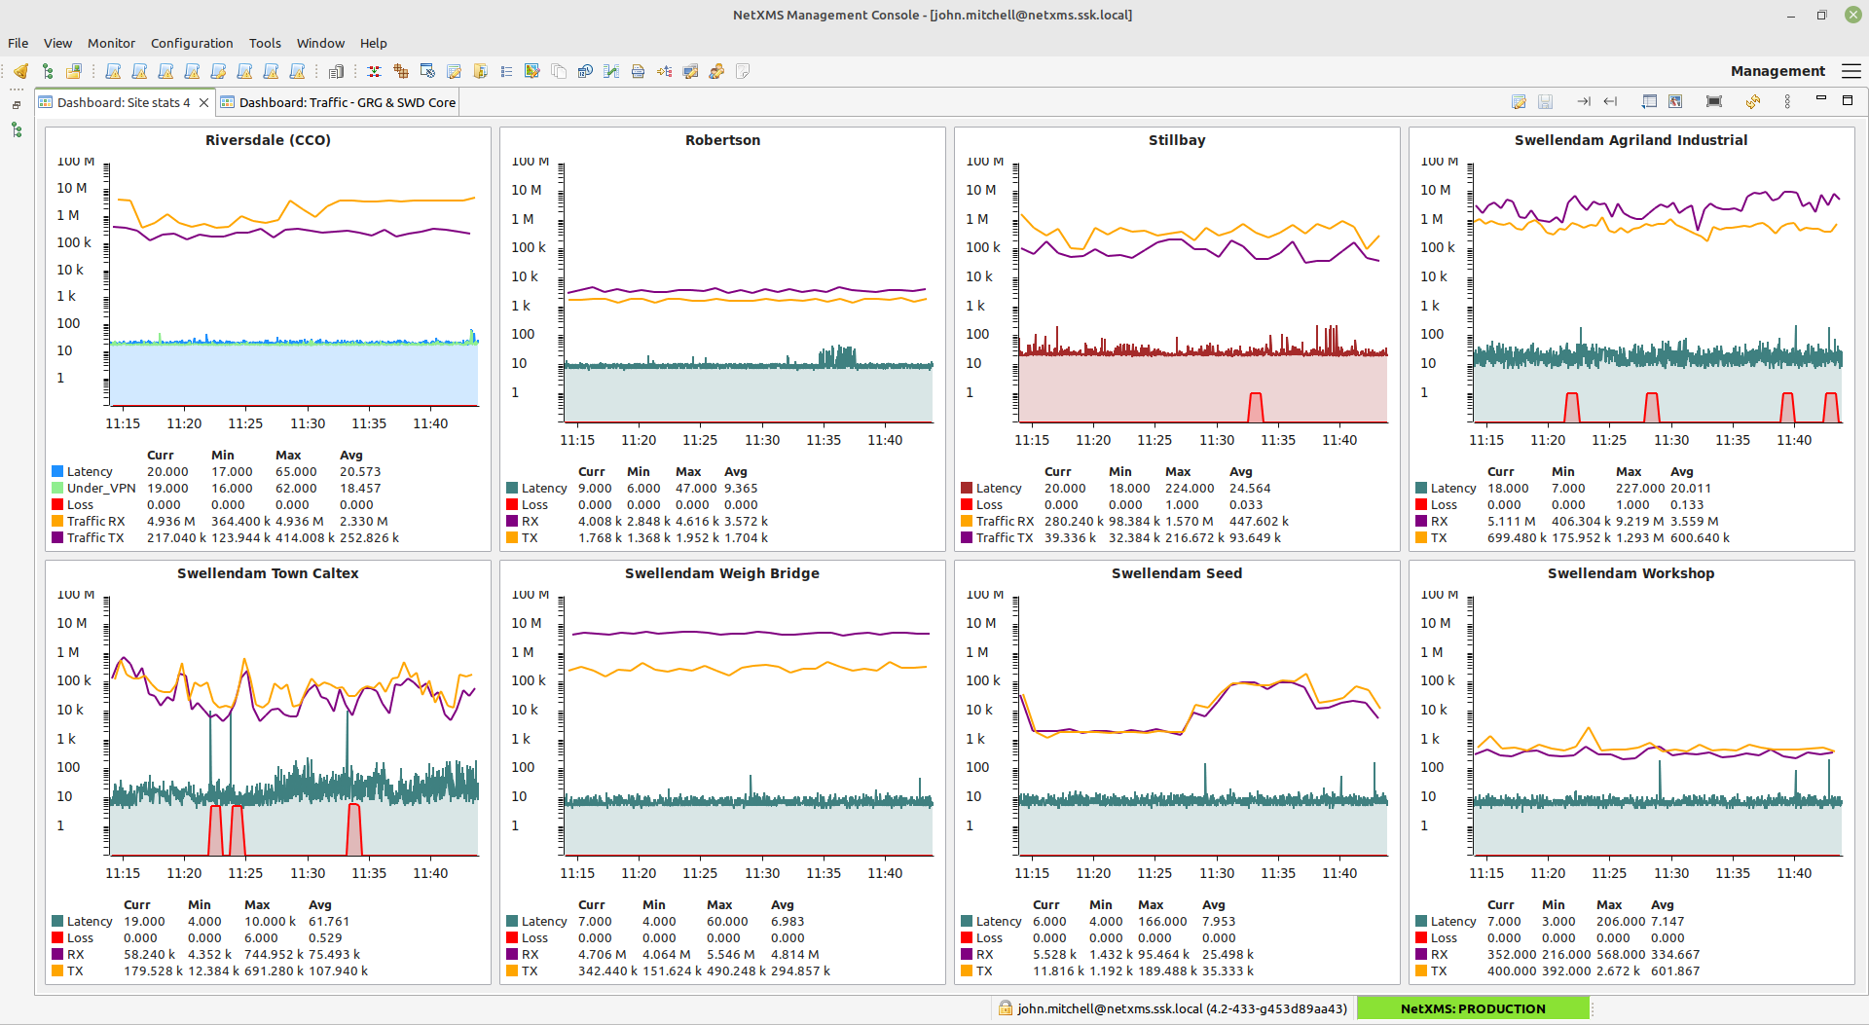Select the edit dashboard pencil icon
Viewport: 1869px width, 1025px height.
pyautogui.click(x=1521, y=101)
